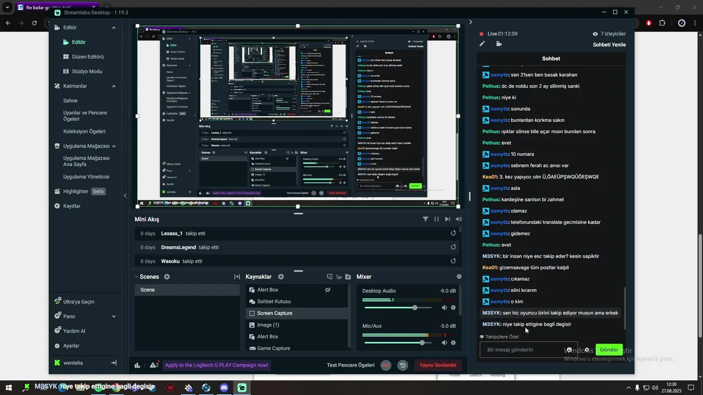Start recording with REC button
Screen dimensions: 703x395
[386, 365]
